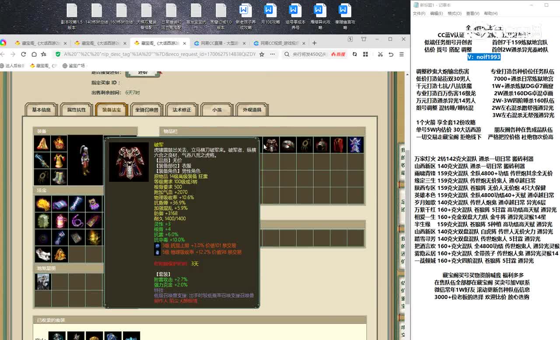Open the 外观道具 tab
The image size is (560, 340).
[x=252, y=110]
